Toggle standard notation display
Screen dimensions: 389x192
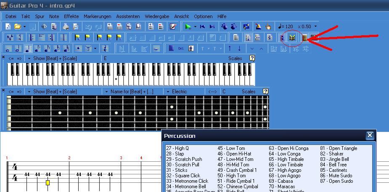[x=282, y=38]
